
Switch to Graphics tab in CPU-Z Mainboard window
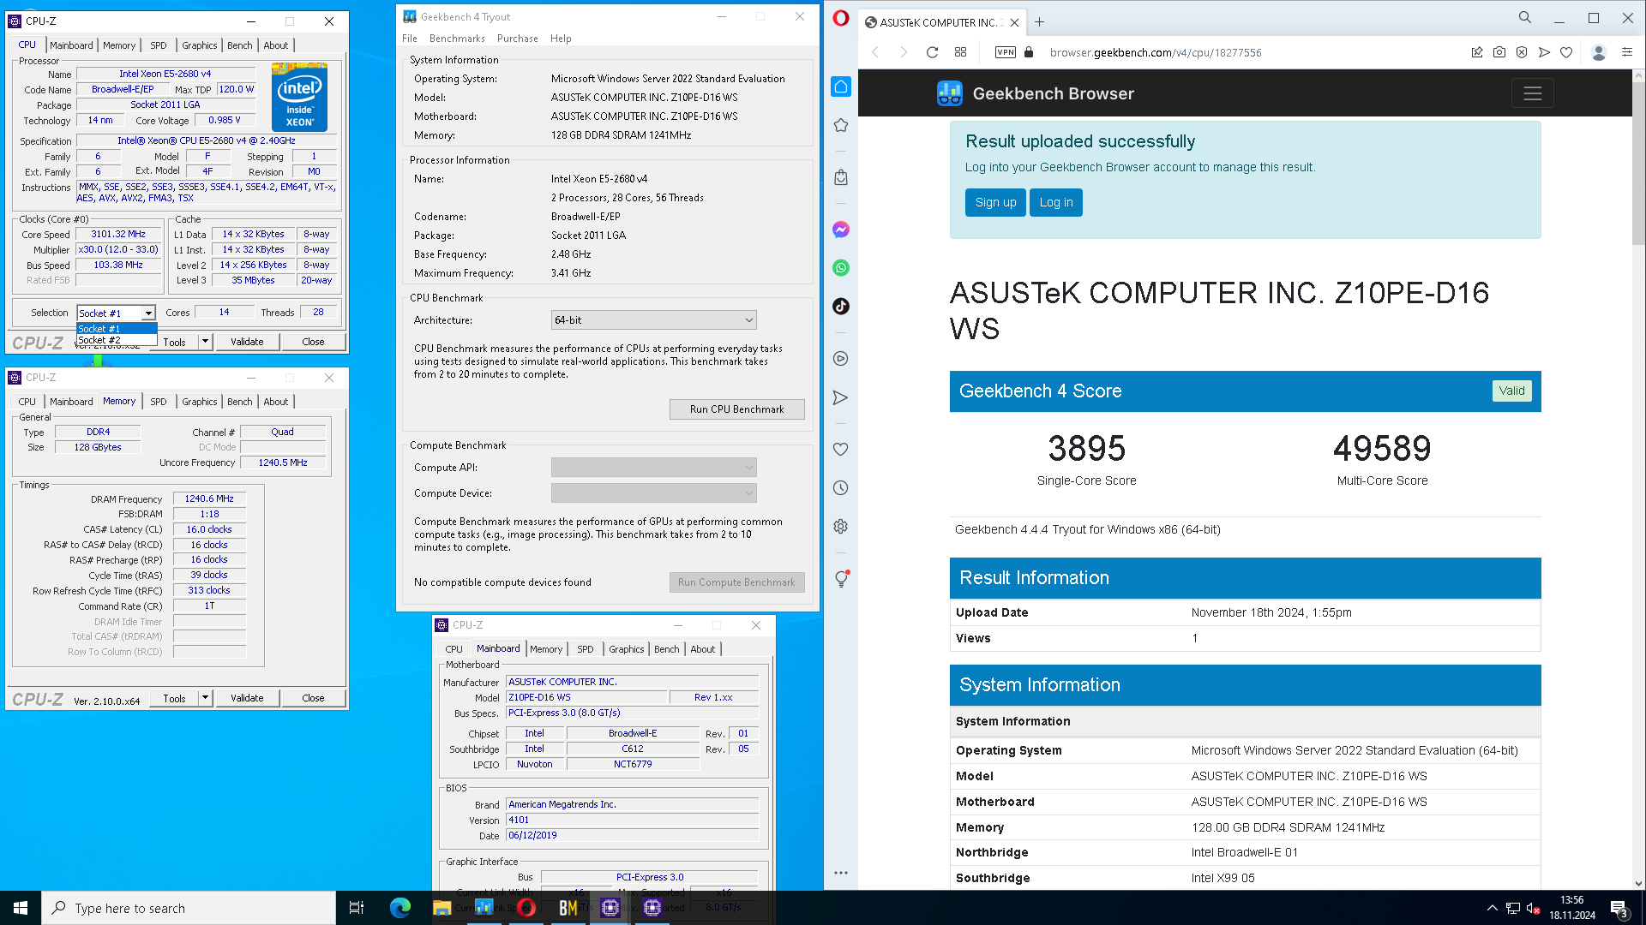coord(627,649)
